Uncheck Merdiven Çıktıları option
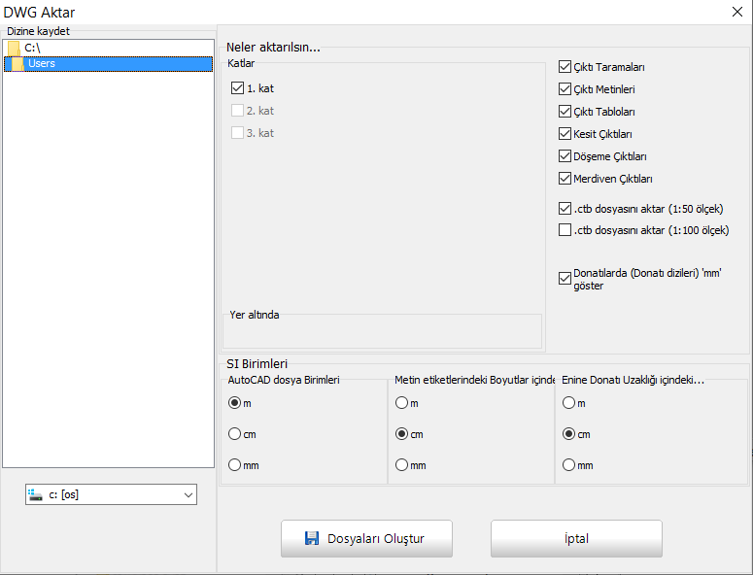Screen dimensions: 753x575 pos(565,179)
